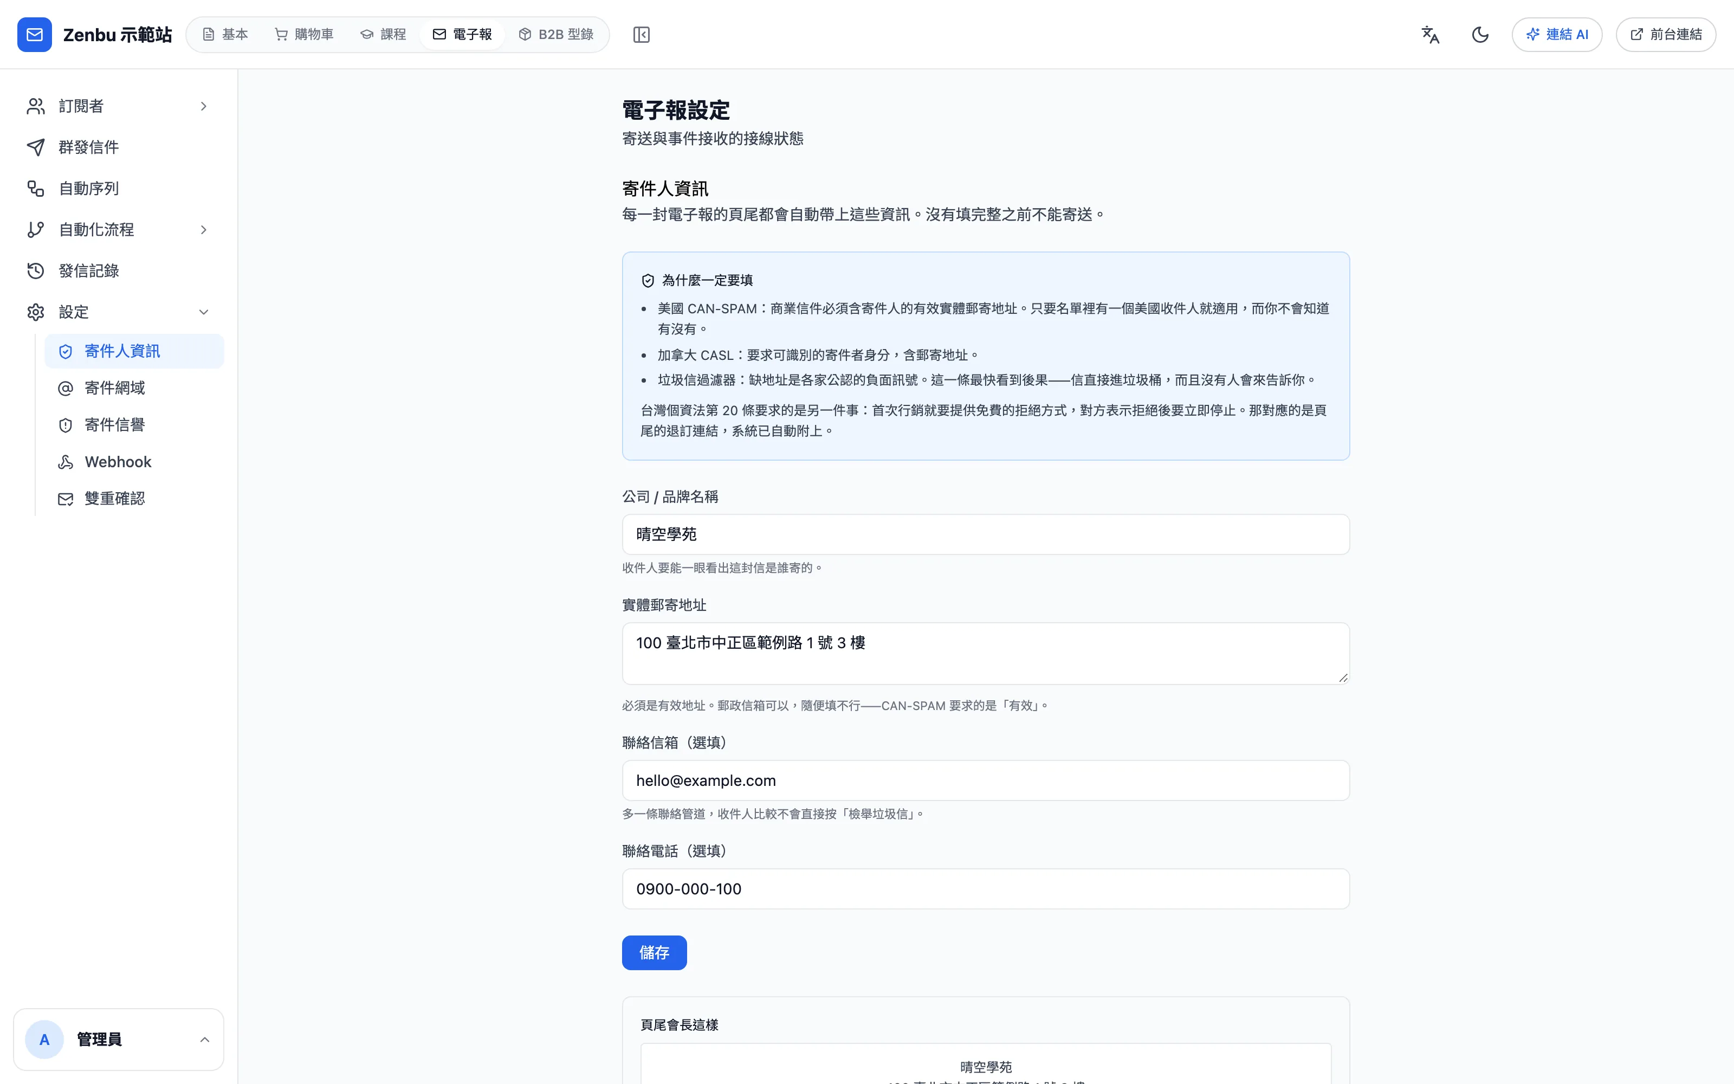Switch to the 購物車 tab
The height and width of the screenshot is (1084, 1734).
(x=304, y=34)
